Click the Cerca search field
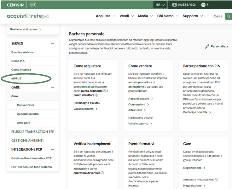 218,16
